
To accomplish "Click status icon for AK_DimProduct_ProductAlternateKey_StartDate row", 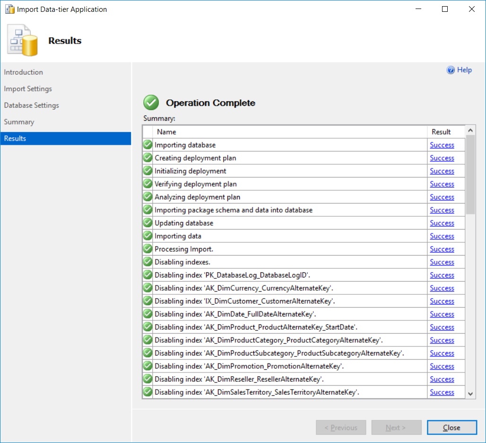I will pos(148,327).
